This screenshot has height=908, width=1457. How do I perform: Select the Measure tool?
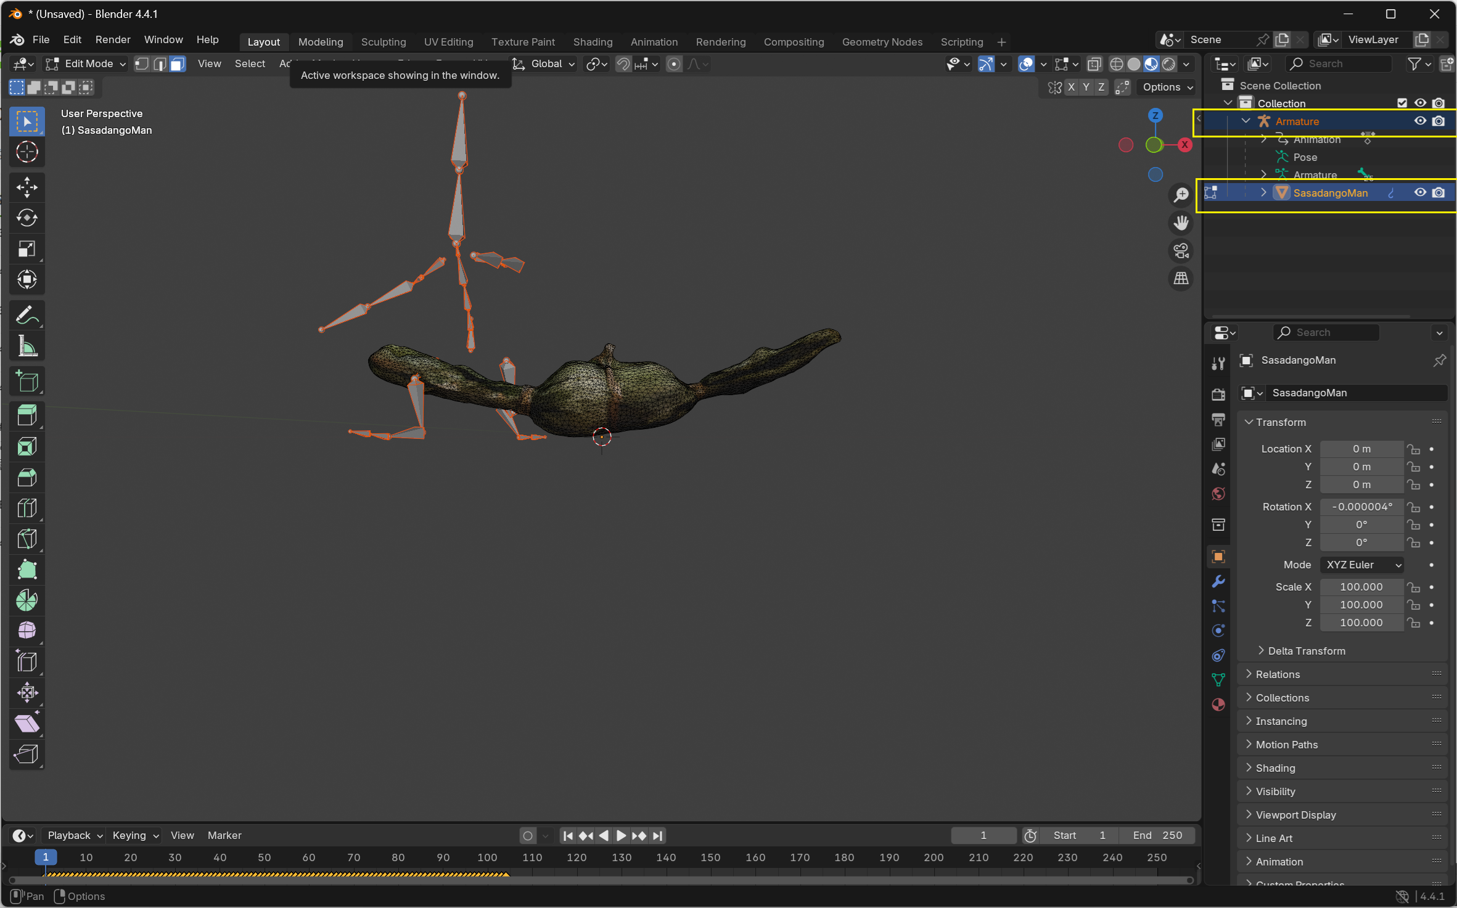(x=27, y=345)
